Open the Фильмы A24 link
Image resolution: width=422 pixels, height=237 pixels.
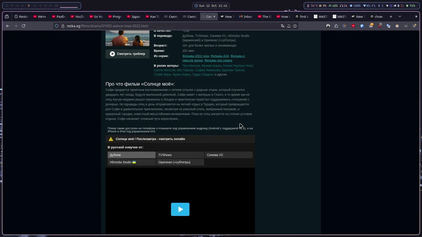220,56
